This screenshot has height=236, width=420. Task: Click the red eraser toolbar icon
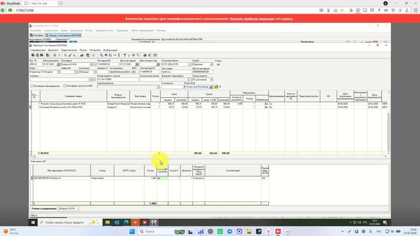[81, 55]
